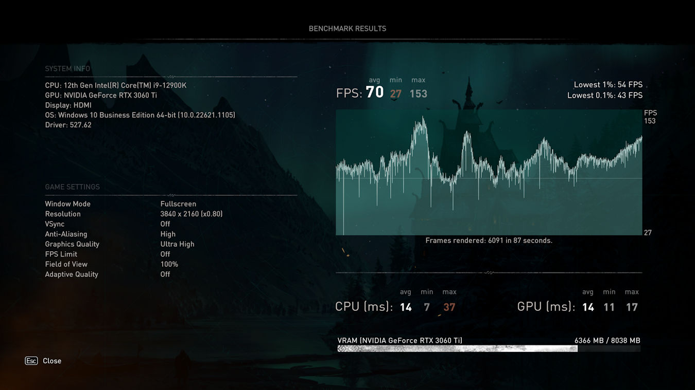The image size is (695, 390).
Task: Click the graph's upper axis label 153
Action: coord(650,121)
